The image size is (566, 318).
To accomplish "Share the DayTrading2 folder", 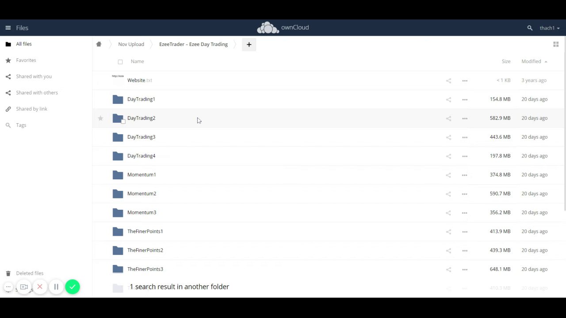I will (x=448, y=118).
